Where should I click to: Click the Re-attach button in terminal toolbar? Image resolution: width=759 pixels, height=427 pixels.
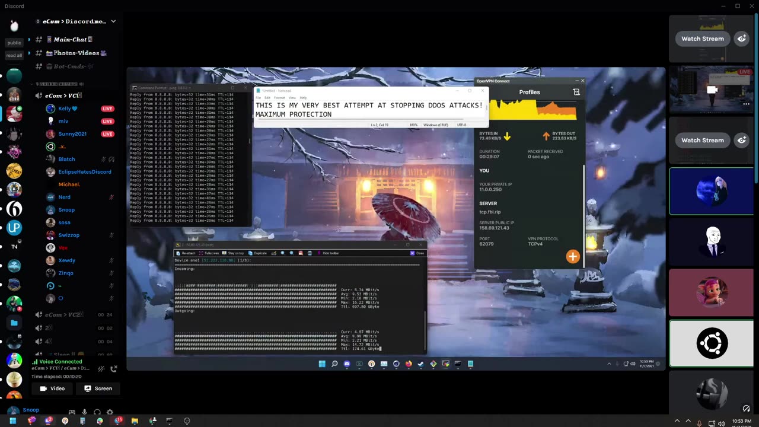(186, 253)
